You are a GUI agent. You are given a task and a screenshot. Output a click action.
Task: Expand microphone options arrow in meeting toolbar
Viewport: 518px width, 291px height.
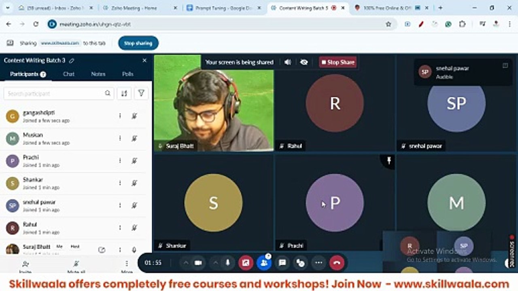coord(216,263)
